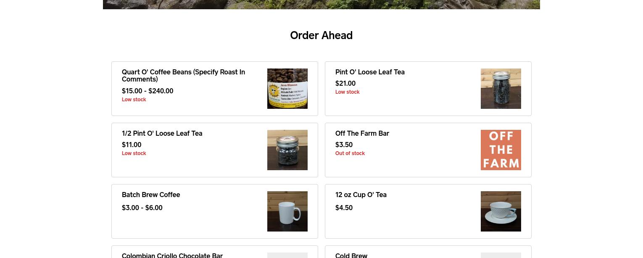
Task: Click the Out of stock label
Action: coord(350,153)
